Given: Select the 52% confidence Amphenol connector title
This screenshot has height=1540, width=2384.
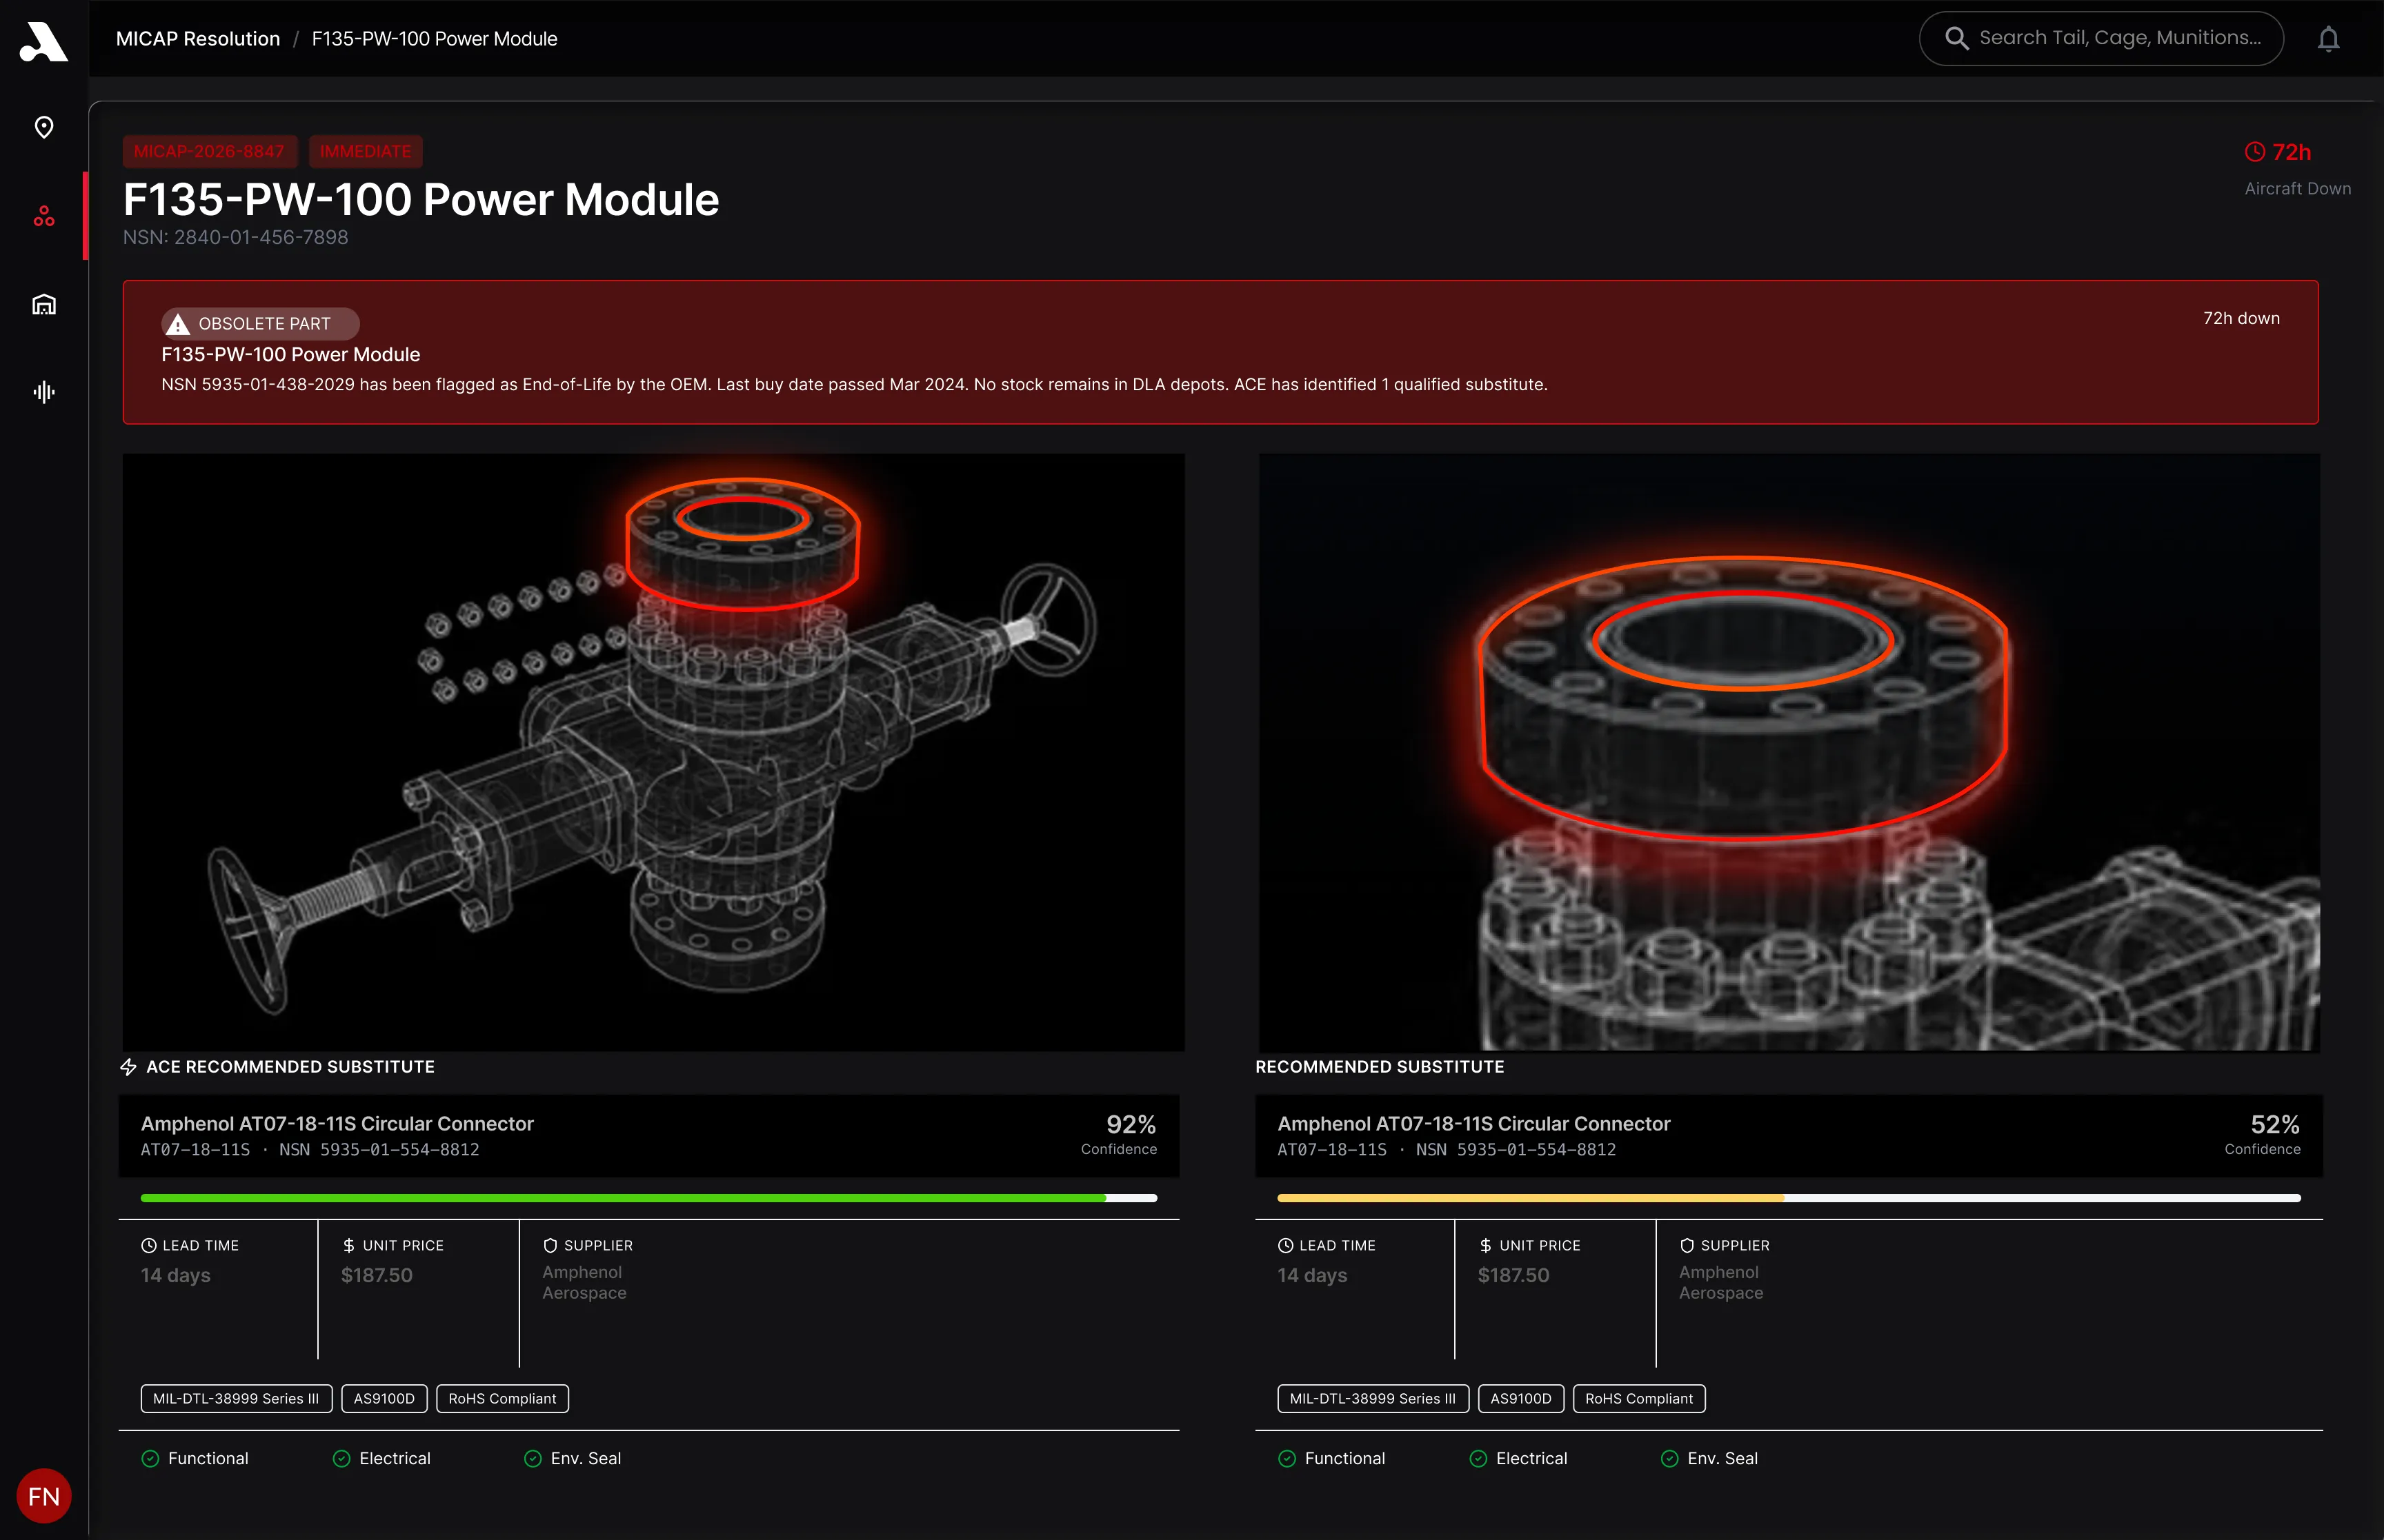Looking at the screenshot, I should click(x=1473, y=1124).
